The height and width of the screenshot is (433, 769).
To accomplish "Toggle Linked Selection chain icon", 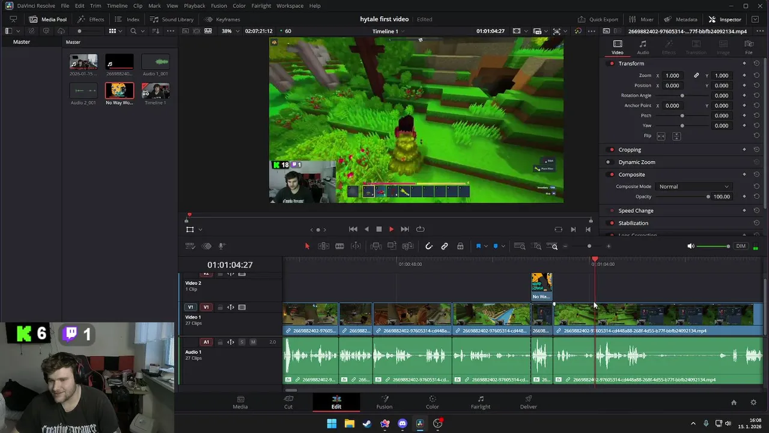I will click(x=445, y=246).
